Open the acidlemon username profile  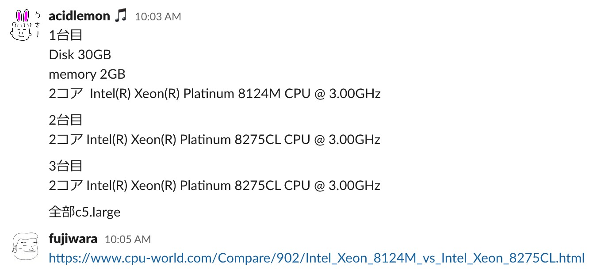point(79,16)
